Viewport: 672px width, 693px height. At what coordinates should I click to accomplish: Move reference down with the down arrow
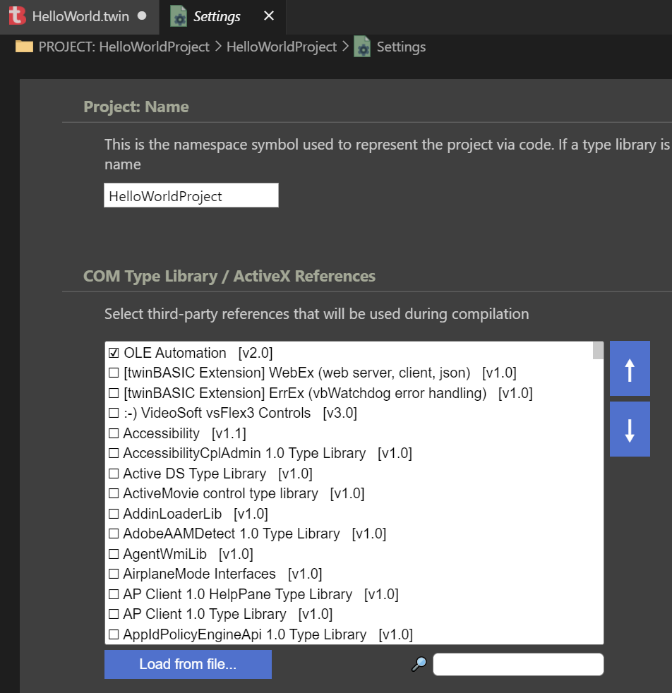pos(630,428)
